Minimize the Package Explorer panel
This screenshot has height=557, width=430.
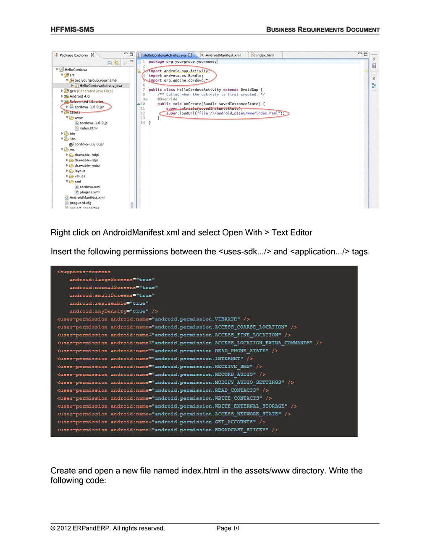pyautogui.click(x=126, y=54)
